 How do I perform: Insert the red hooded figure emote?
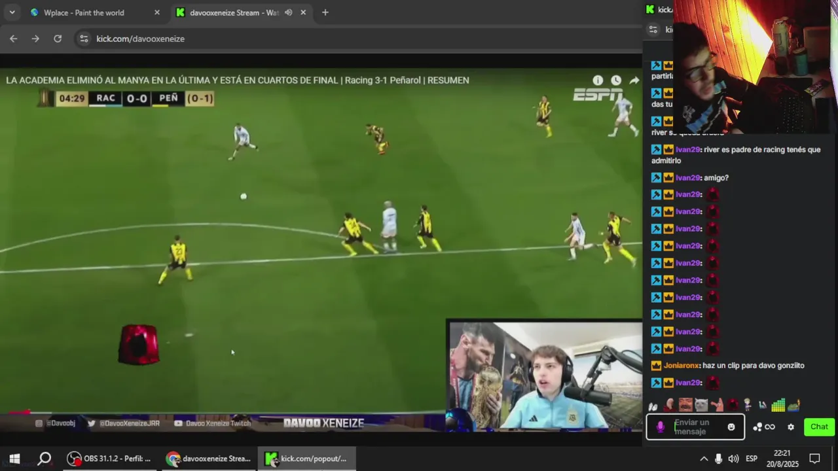732,405
